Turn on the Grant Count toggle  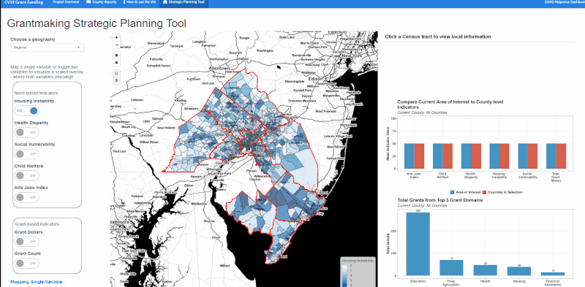pyautogui.click(x=26, y=263)
